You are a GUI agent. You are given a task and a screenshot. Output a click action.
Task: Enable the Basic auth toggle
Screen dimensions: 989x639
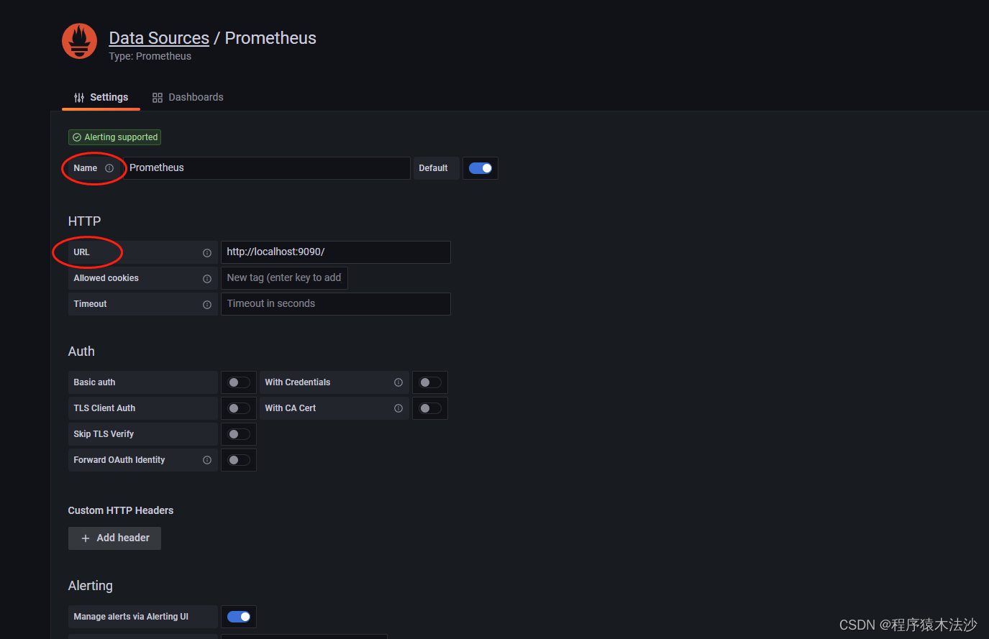click(239, 382)
